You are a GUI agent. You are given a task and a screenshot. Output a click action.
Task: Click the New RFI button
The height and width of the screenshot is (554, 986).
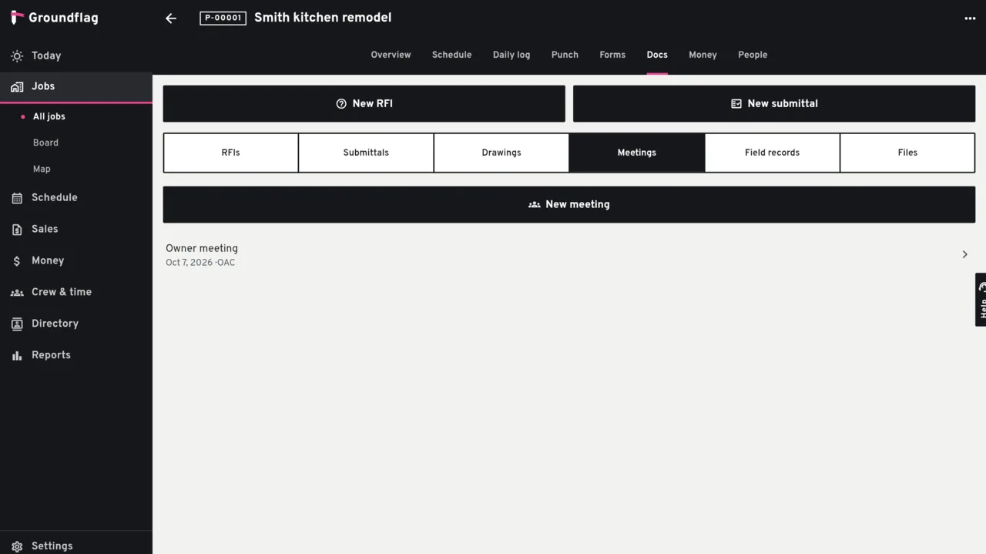pos(364,103)
